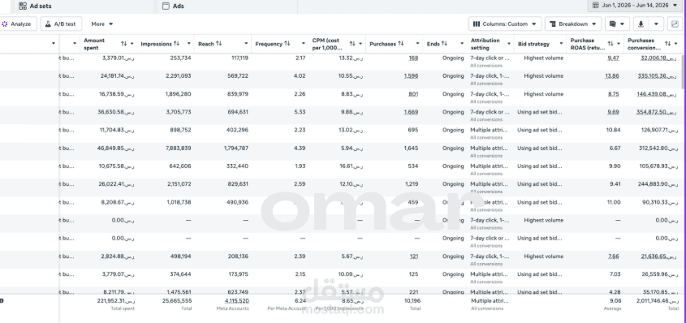Screen dimensions: 686x323
Task: Start an A/B test
Action: coord(61,24)
